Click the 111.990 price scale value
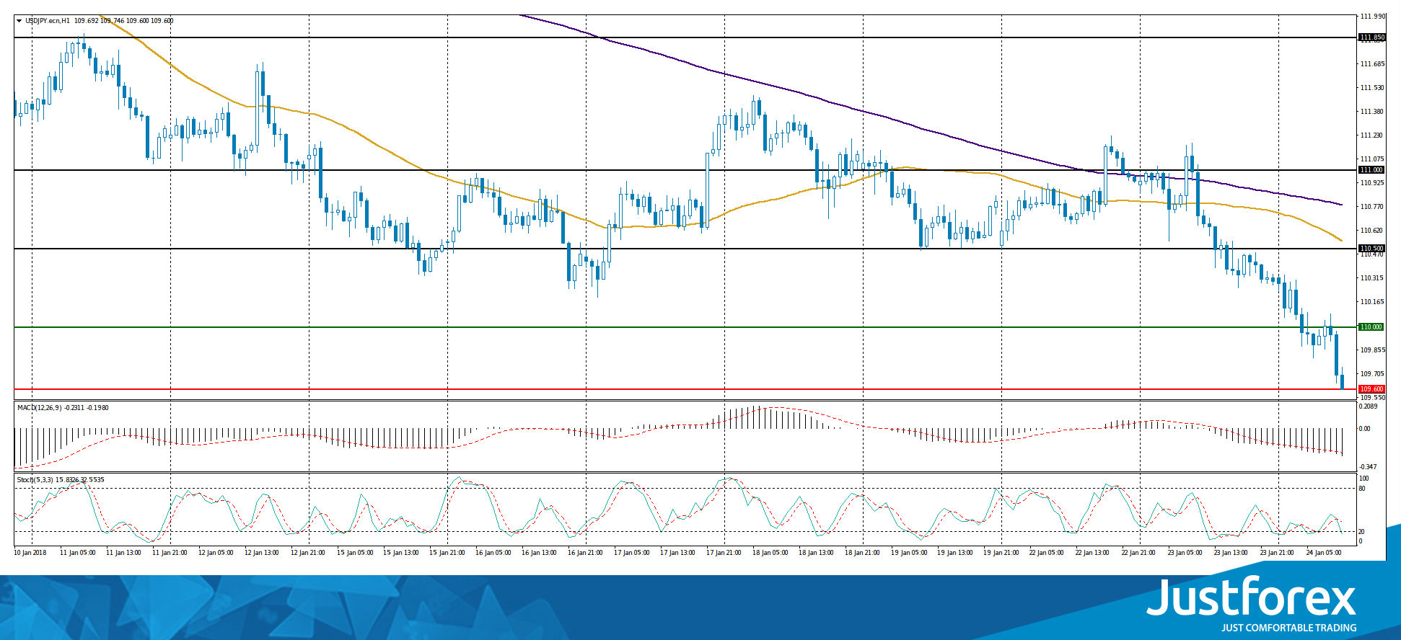The image size is (1401, 640). 1372,16
